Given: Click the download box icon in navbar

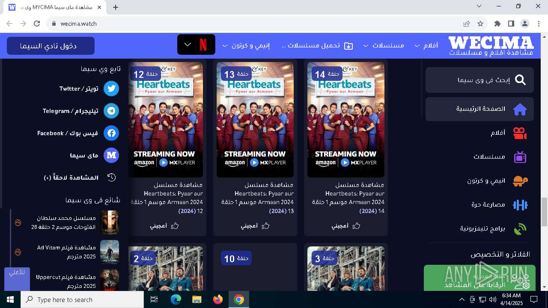Looking at the screenshot, I should coord(348,45).
